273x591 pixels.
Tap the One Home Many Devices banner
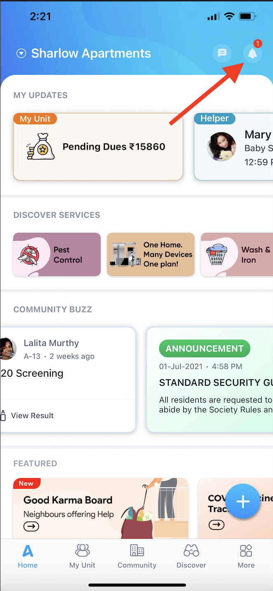pos(151,254)
